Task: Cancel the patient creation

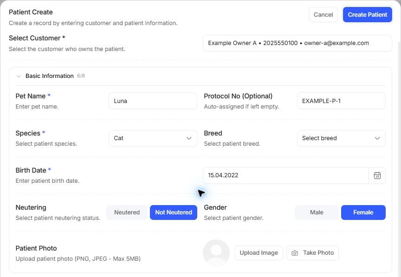Action: click(x=323, y=14)
